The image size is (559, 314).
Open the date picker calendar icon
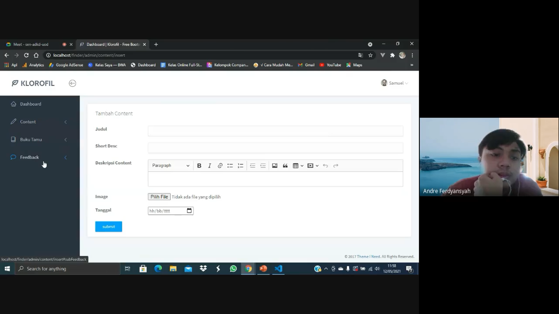click(x=189, y=211)
